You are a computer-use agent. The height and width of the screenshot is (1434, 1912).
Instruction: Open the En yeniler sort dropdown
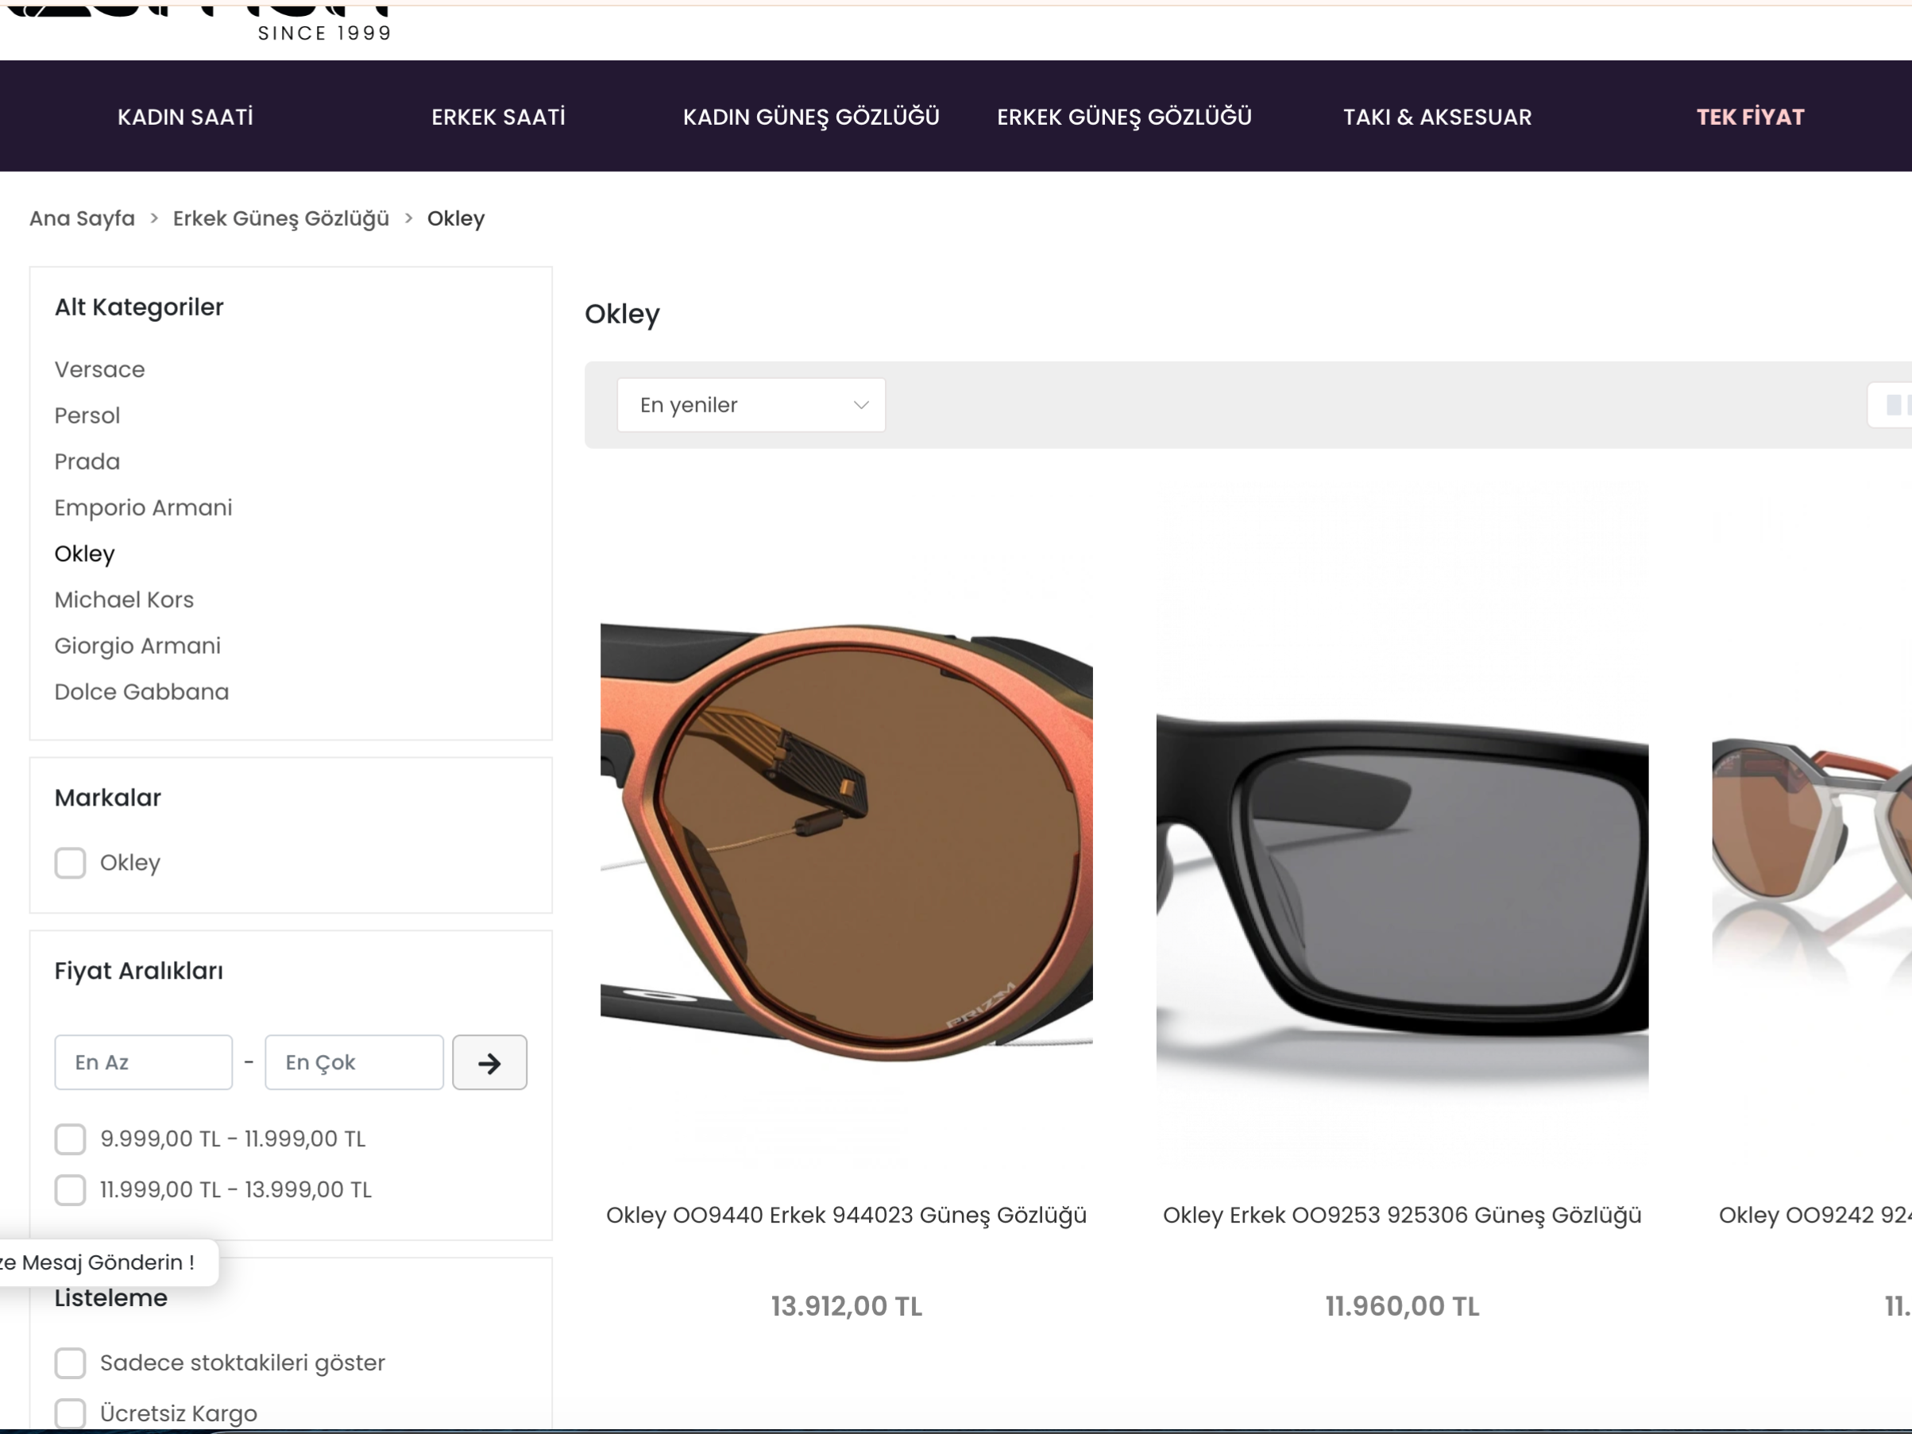click(x=751, y=405)
